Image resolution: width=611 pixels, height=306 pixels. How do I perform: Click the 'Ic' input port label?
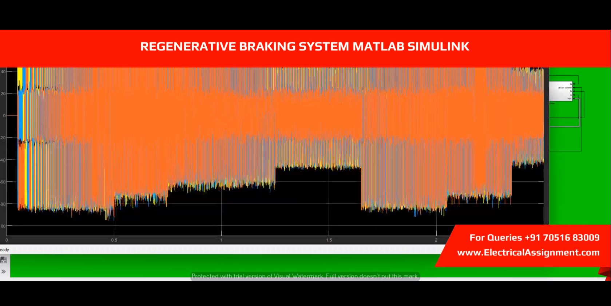tap(571, 95)
